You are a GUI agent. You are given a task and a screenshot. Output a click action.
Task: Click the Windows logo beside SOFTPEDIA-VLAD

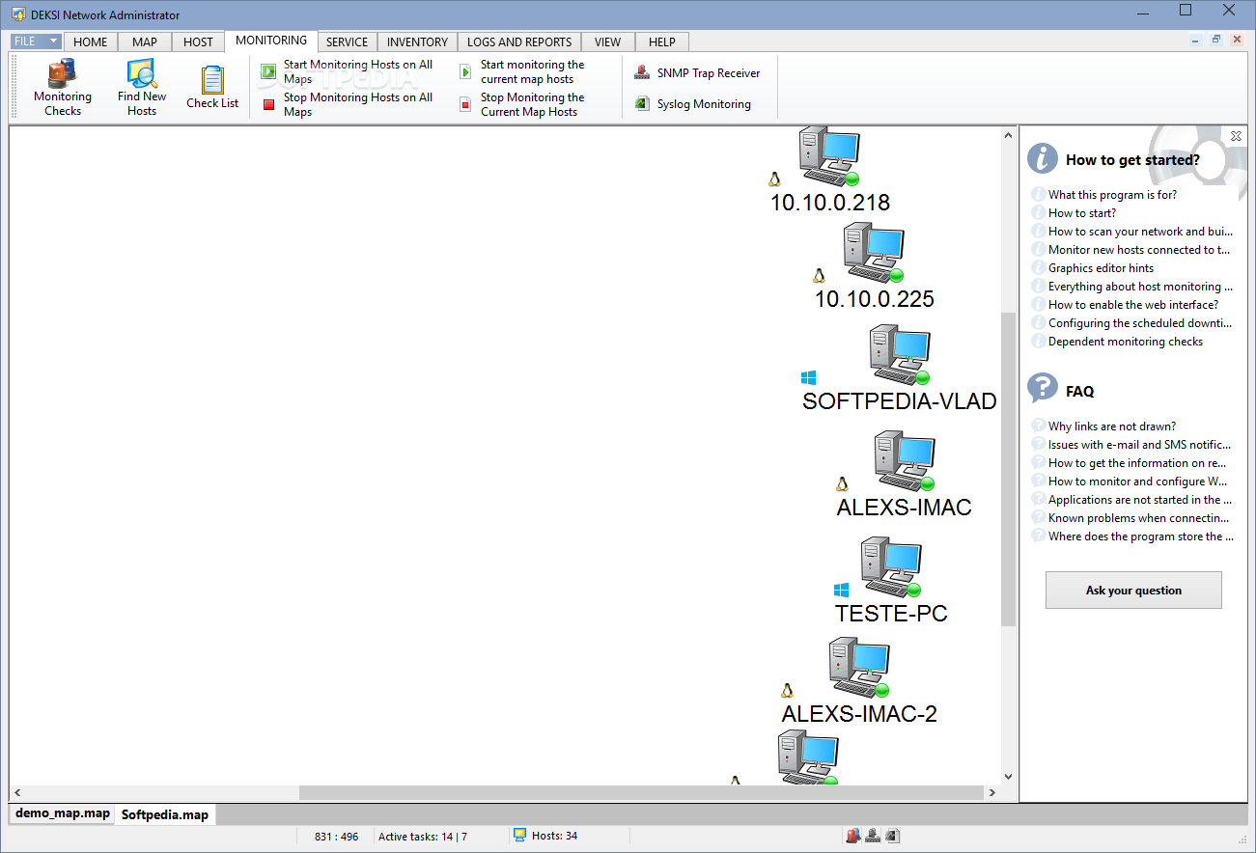(x=808, y=377)
